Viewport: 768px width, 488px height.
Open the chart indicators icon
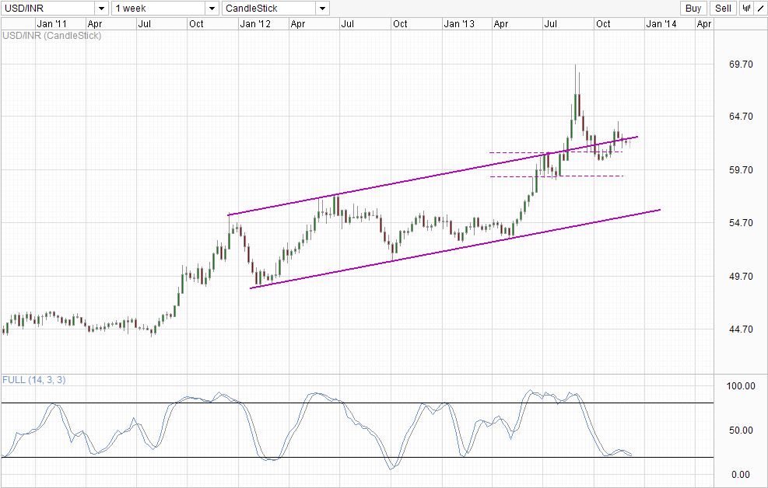point(746,9)
